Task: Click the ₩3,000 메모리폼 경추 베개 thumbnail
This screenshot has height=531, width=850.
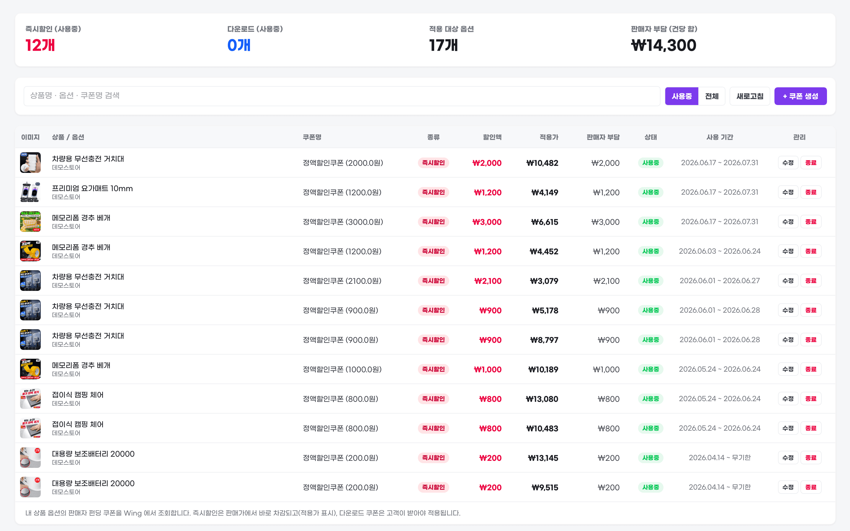Action: 30,222
